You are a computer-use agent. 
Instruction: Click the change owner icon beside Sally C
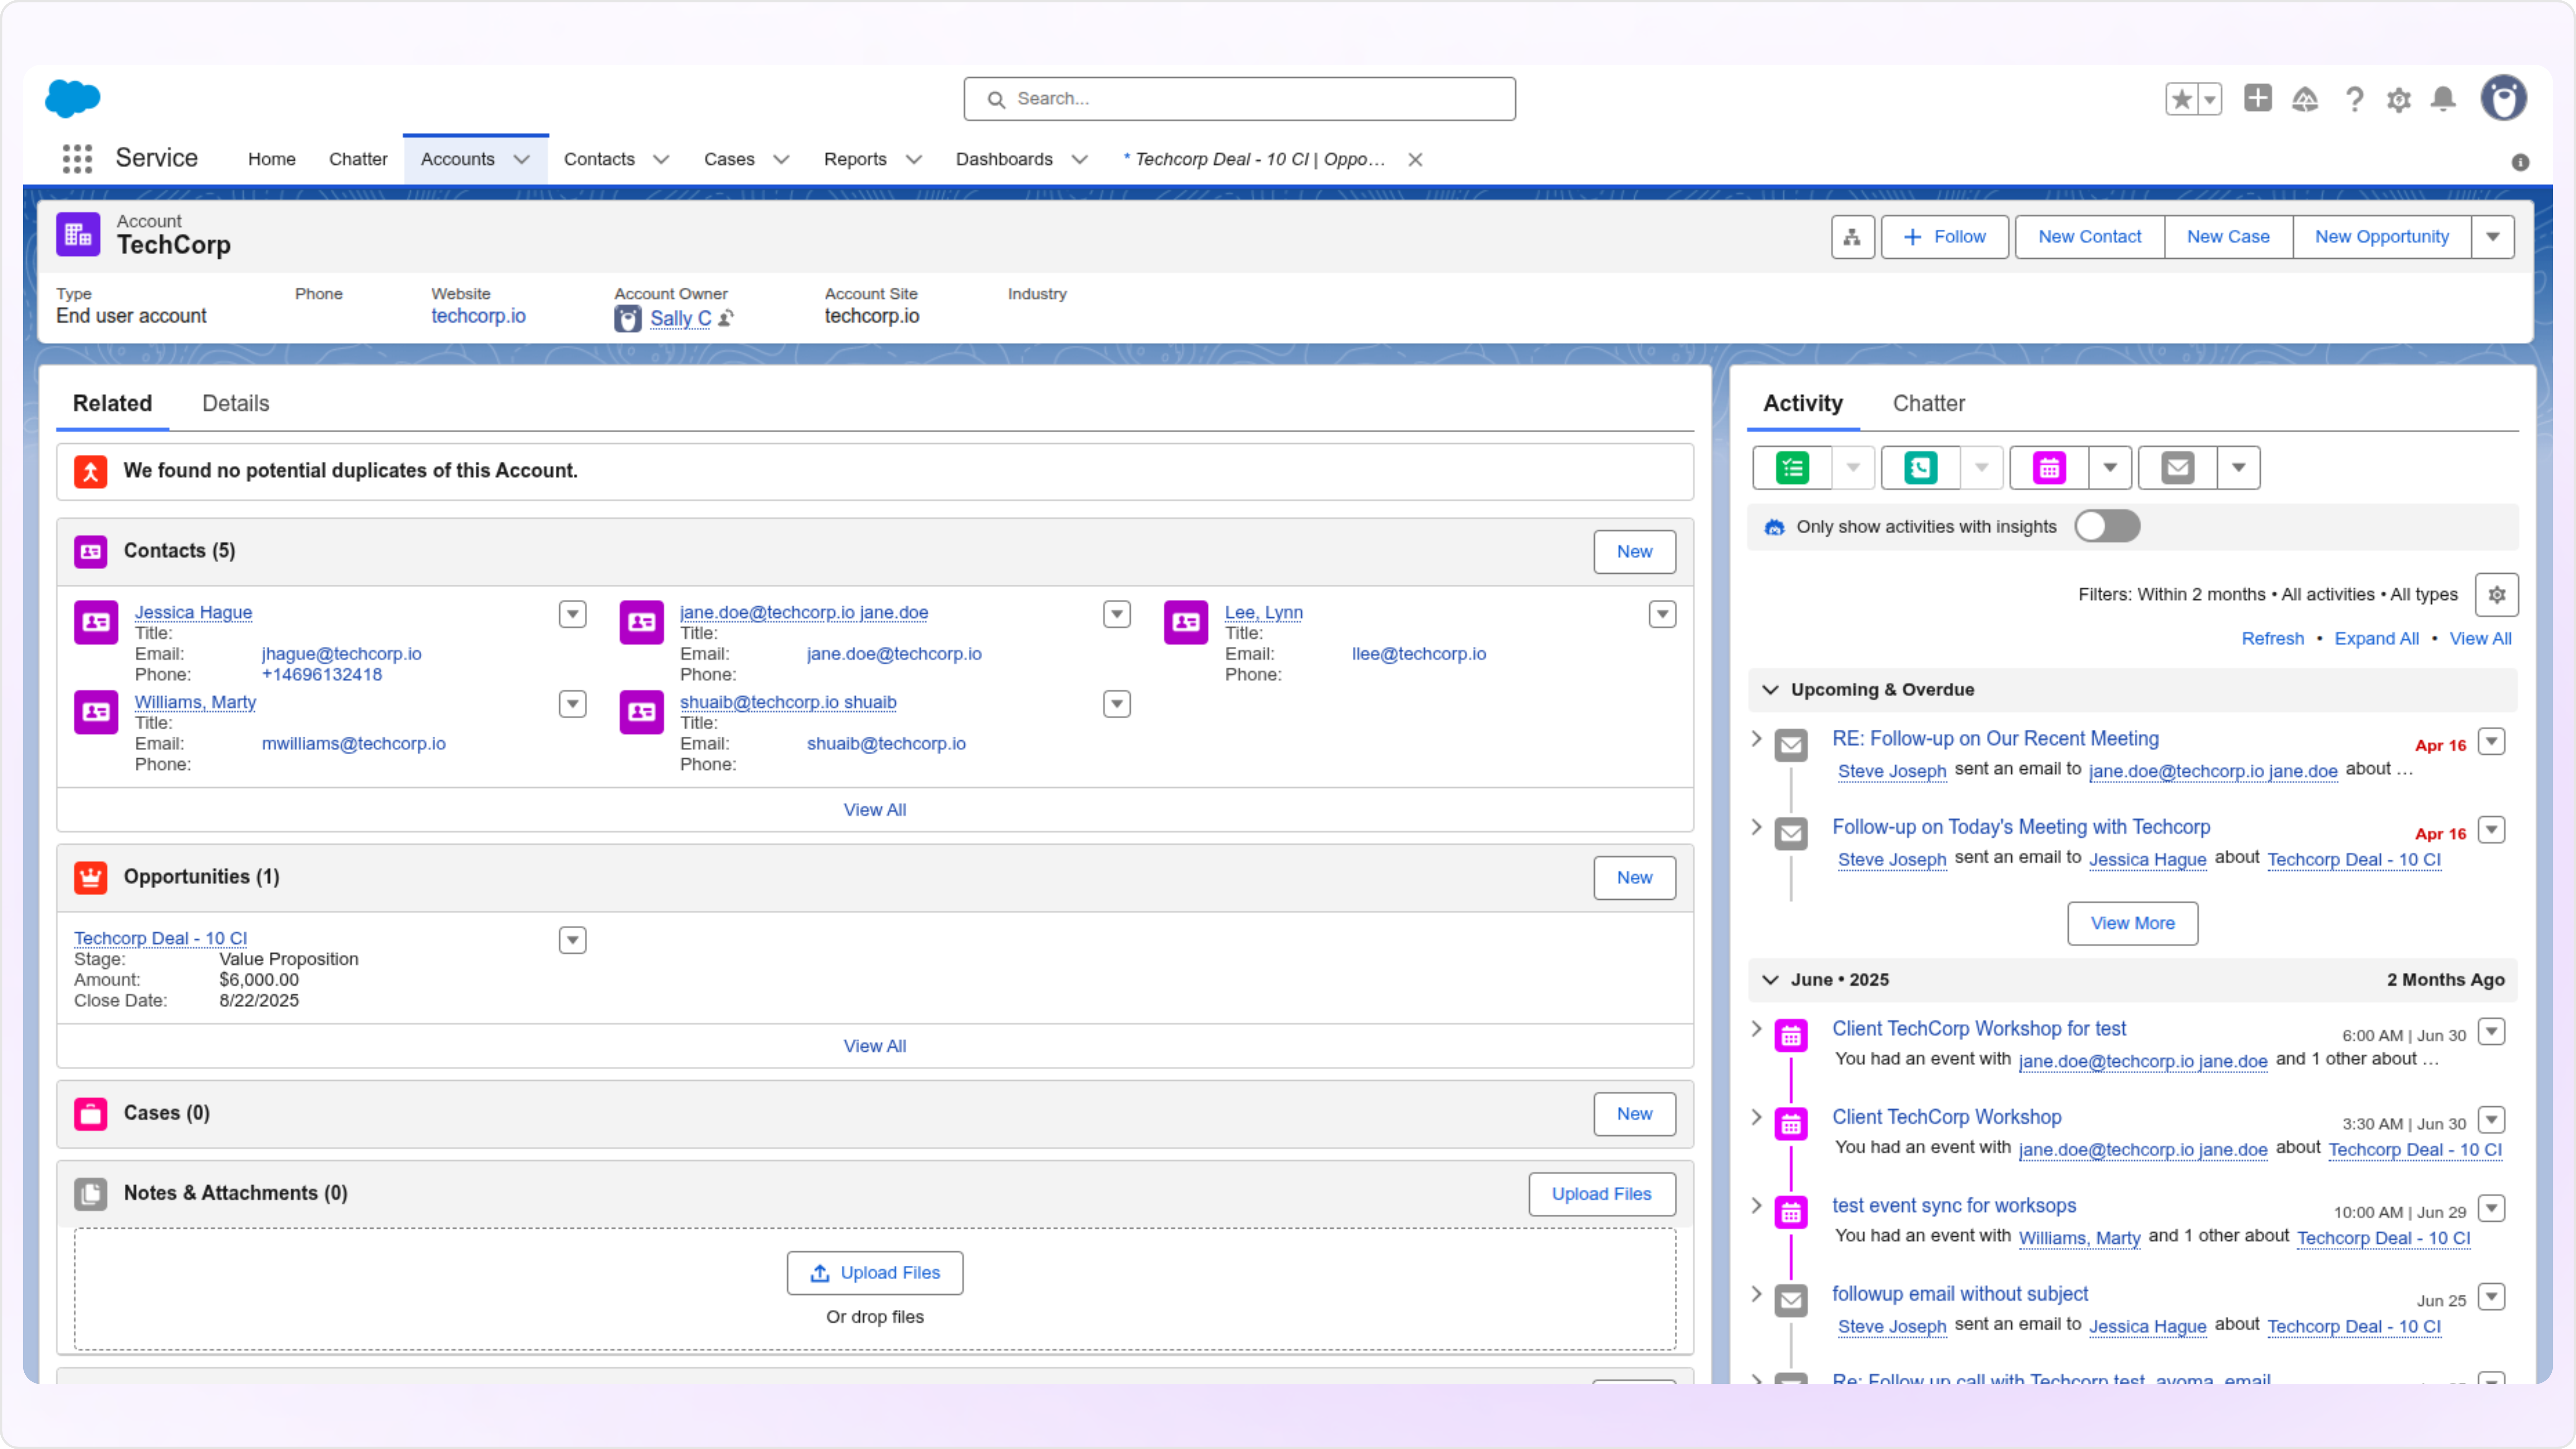click(x=726, y=318)
